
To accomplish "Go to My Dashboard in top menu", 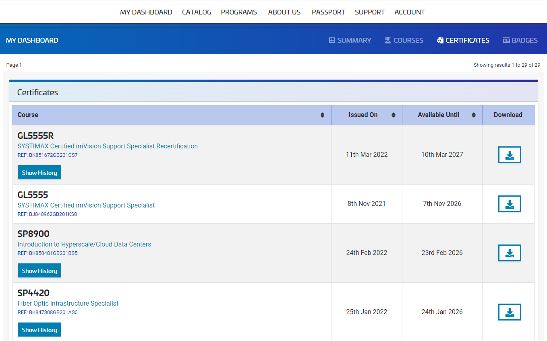I will tap(146, 12).
